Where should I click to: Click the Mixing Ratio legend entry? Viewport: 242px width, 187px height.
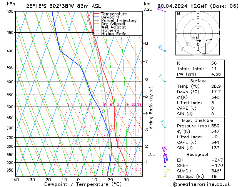point(110,33)
